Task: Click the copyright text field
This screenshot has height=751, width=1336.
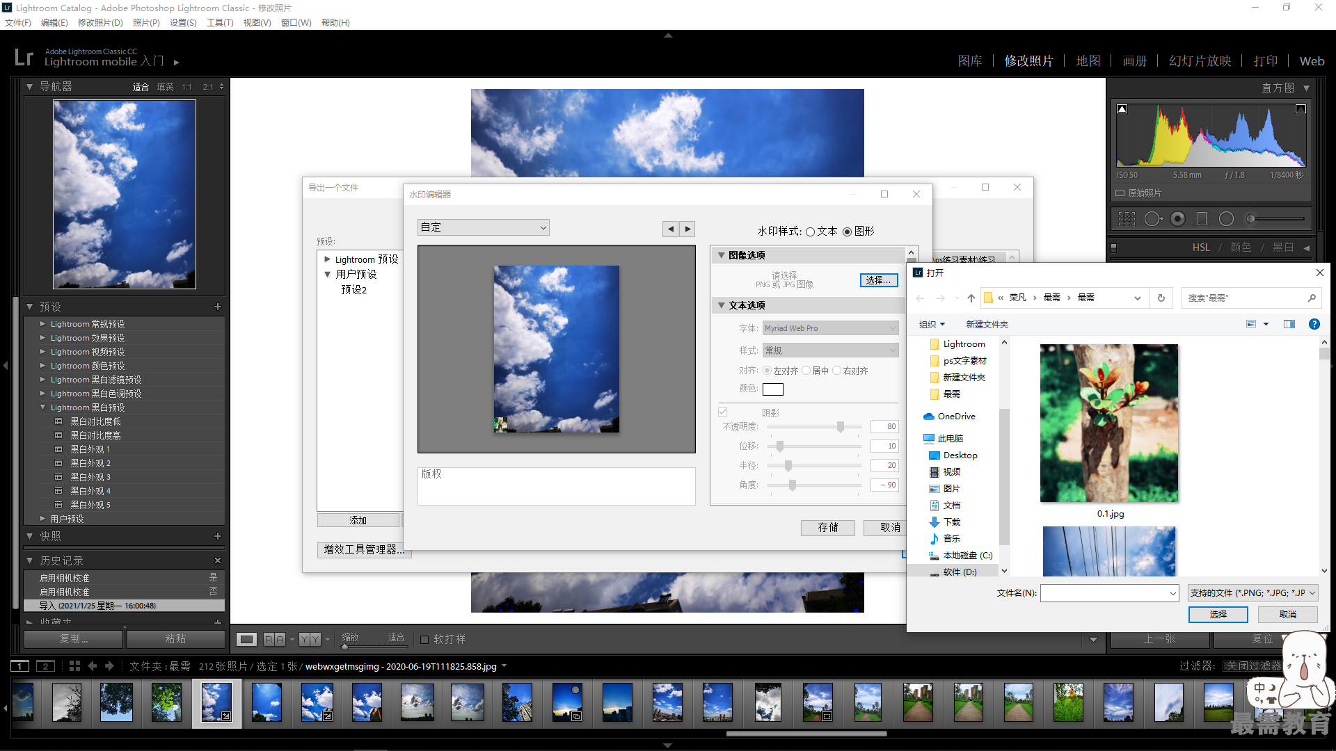Action: point(556,486)
